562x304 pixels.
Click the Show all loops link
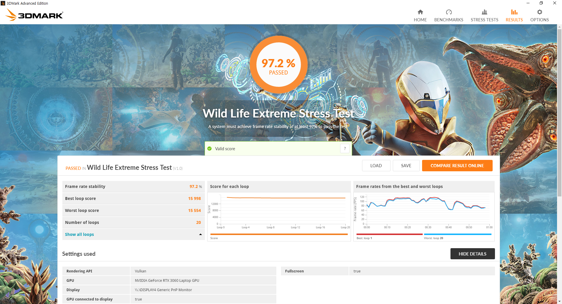79,234
